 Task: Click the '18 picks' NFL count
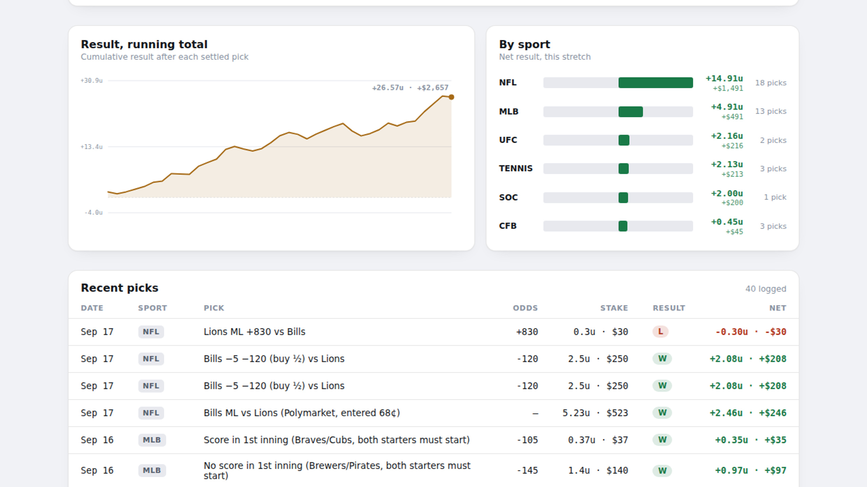coord(771,83)
